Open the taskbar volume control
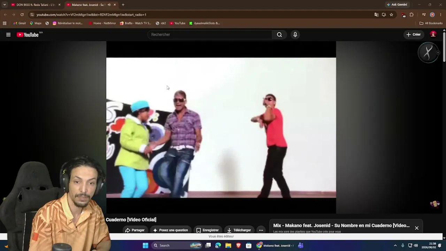 tap(416, 245)
